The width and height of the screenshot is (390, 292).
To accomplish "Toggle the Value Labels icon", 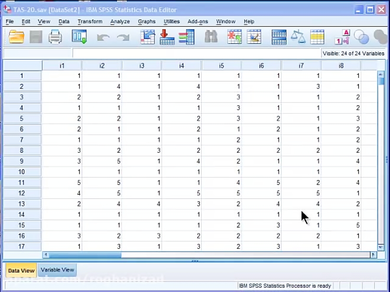I will point(342,37).
